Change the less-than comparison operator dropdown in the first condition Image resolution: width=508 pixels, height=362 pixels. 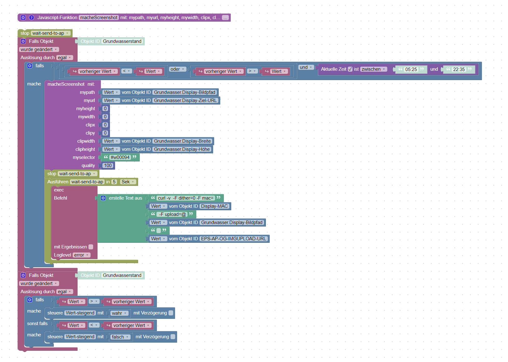[x=126, y=71]
